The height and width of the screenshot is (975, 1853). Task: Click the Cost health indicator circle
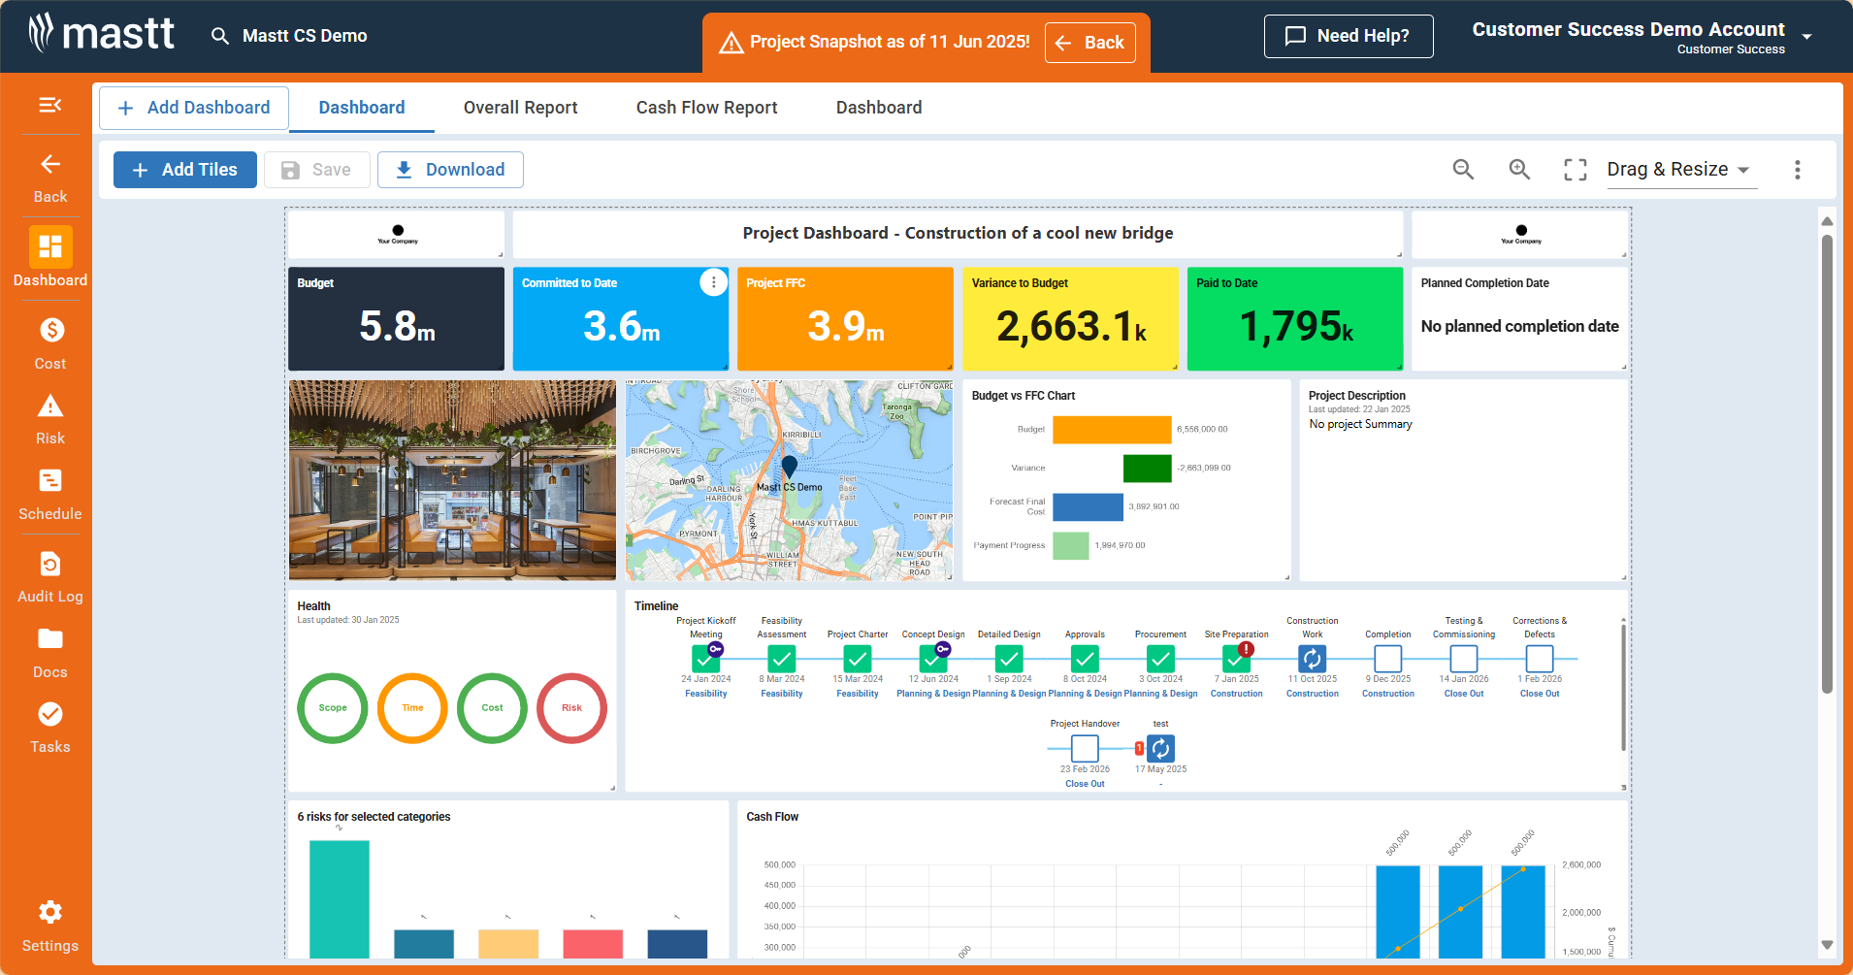pos(492,708)
